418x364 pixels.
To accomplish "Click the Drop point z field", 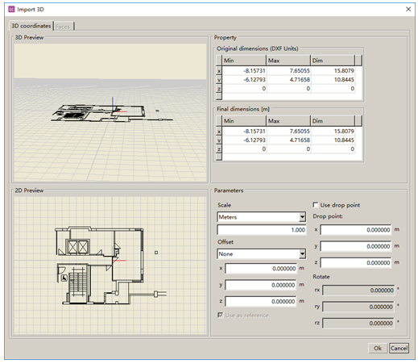I will pyautogui.click(x=356, y=262).
